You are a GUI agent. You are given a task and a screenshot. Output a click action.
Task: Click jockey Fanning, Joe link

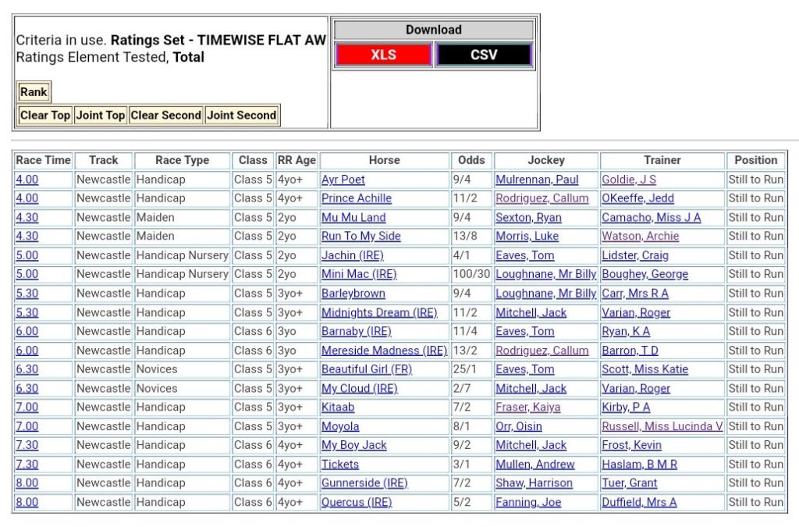(528, 502)
